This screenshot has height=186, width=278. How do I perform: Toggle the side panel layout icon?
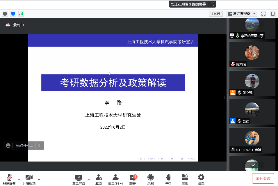click(x=273, y=14)
